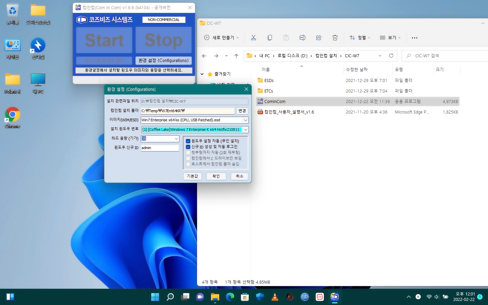Collapse the 즐겨찾기 tree node
488x305 pixels.
[202, 74]
